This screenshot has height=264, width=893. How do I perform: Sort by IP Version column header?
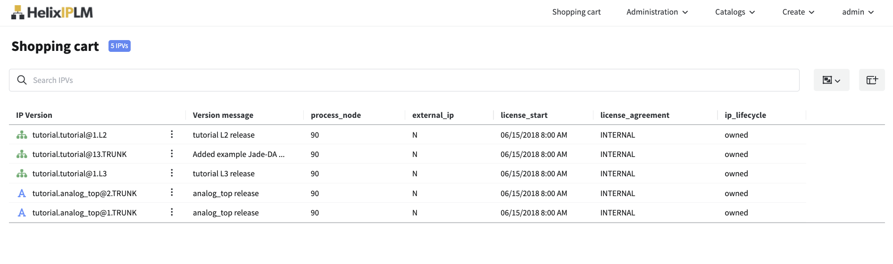tap(34, 115)
